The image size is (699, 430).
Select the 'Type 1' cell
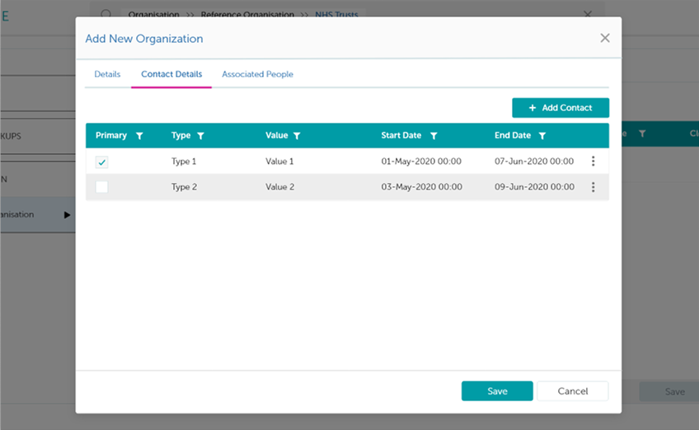[184, 161]
